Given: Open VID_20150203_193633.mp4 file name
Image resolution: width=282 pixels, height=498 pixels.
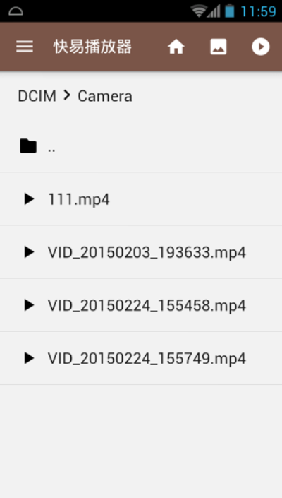Looking at the screenshot, I should pyautogui.click(x=147, y=252).
